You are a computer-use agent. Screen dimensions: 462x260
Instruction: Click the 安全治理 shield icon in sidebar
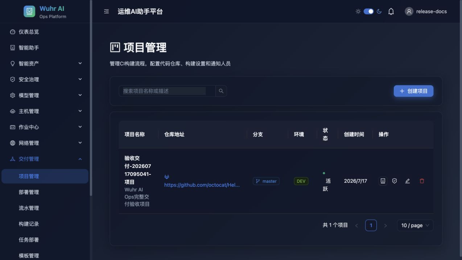(13, 79)
